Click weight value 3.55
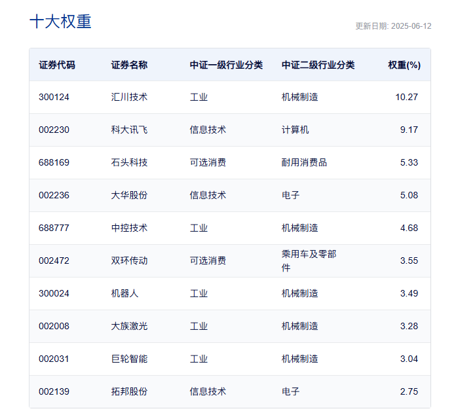458x413 pixels. [x=409, y=260]
